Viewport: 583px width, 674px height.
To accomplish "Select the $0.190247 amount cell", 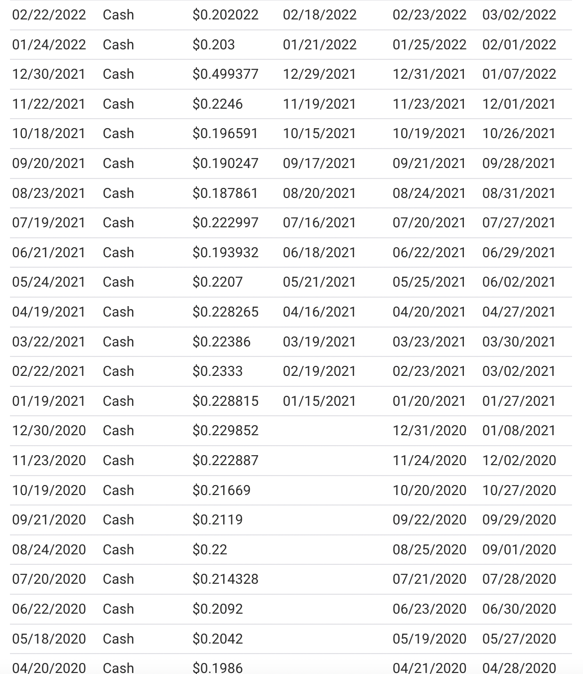I will pyautogui.click(x=225, y=163).
